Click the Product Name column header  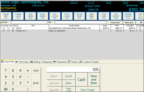[x=74, y=26]
